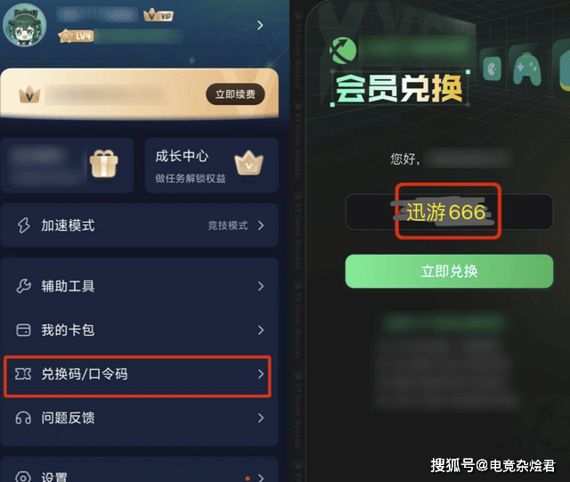
Task: Click the ticket icon for 兑换码/口令码
Action: click(23, 374)
